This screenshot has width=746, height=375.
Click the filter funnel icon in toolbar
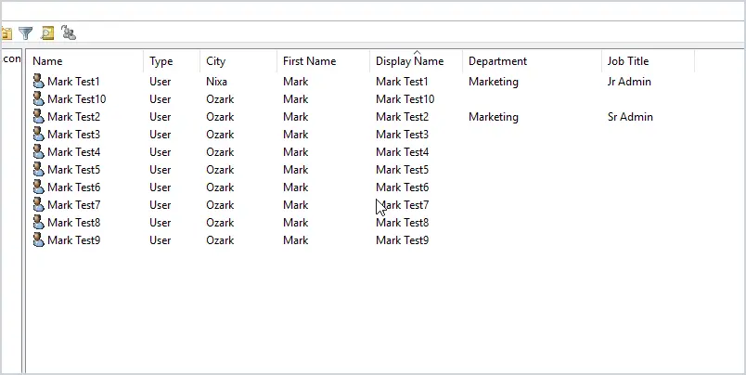coord(25,33)
